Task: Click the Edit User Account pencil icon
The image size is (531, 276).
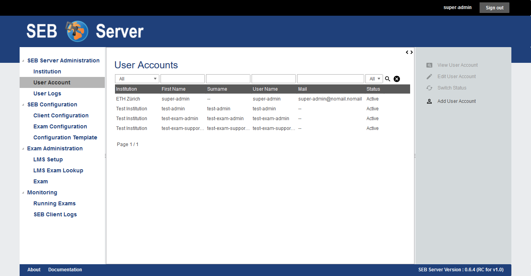Action: point(429,77)
